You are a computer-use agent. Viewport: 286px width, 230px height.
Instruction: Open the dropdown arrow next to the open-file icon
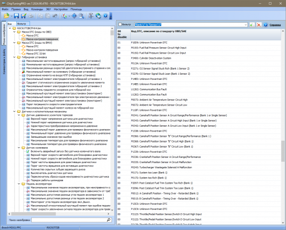point(11,16)
